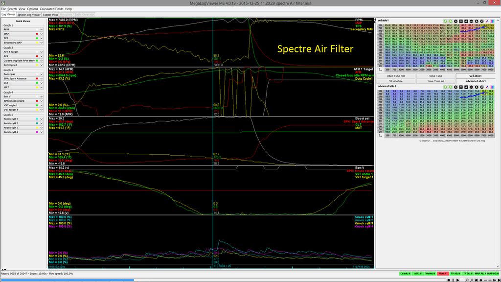Click the down arrow icon in advanceTable1 toolbar

466,87
